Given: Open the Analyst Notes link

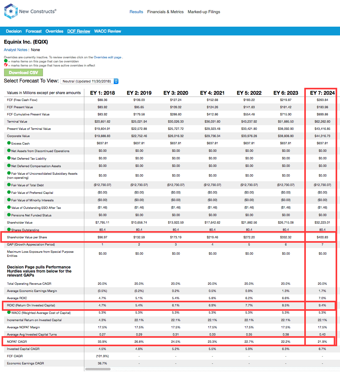Looking at the screenshot, I should coord(16,50).
